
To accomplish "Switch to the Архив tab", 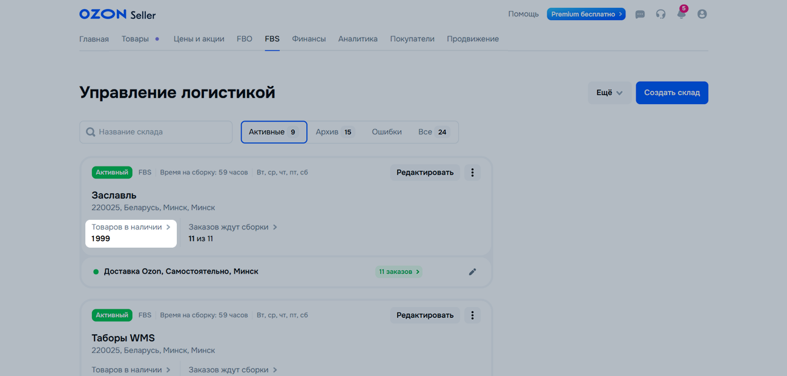I will [x=334, y=132].
